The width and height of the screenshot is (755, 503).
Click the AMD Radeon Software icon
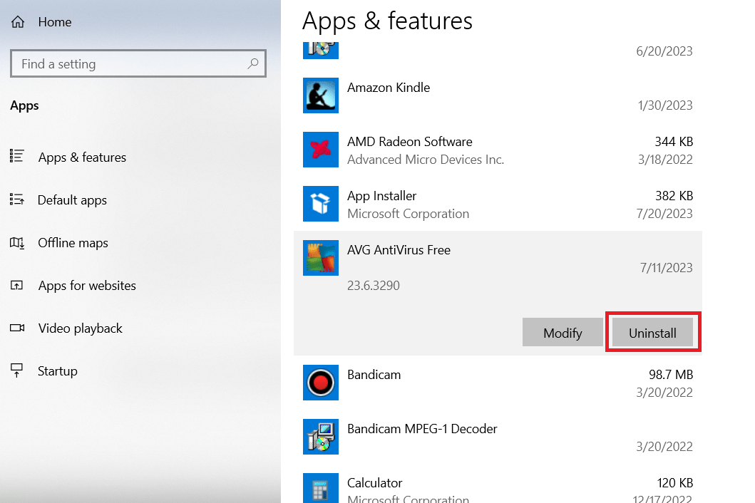321,150
